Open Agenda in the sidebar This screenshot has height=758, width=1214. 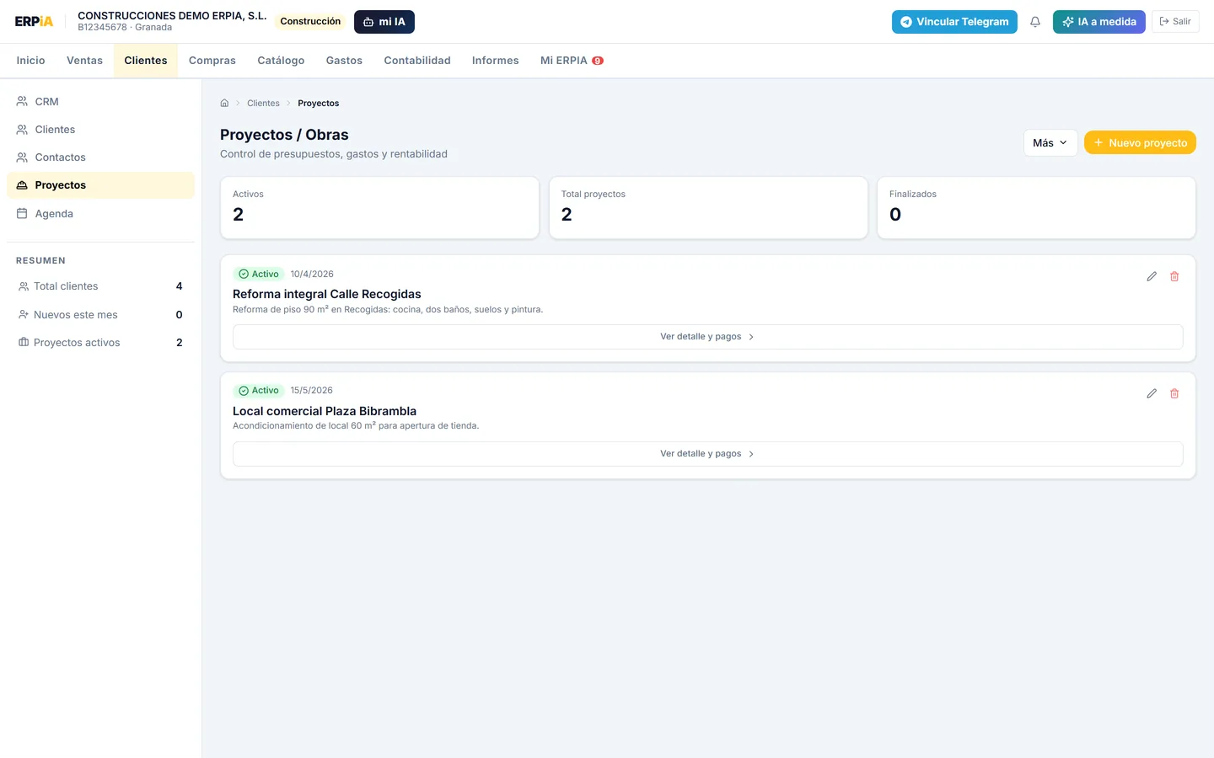pos(100,214)
